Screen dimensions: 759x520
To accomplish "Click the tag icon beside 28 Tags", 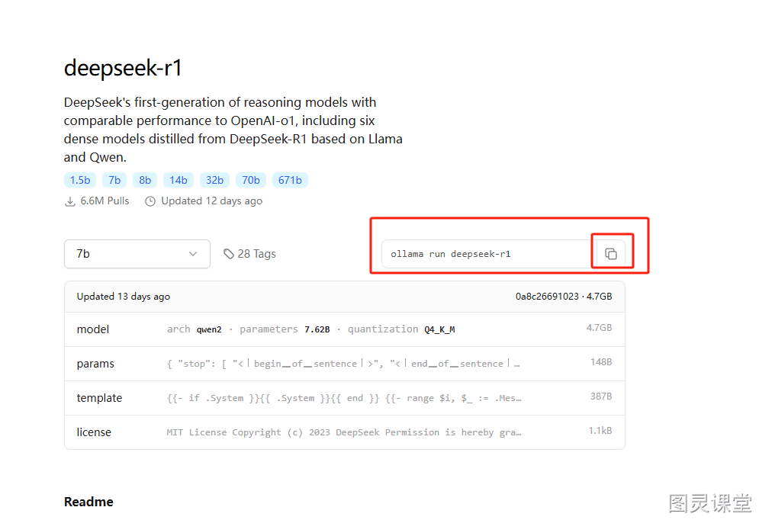I will pos(229,254).
